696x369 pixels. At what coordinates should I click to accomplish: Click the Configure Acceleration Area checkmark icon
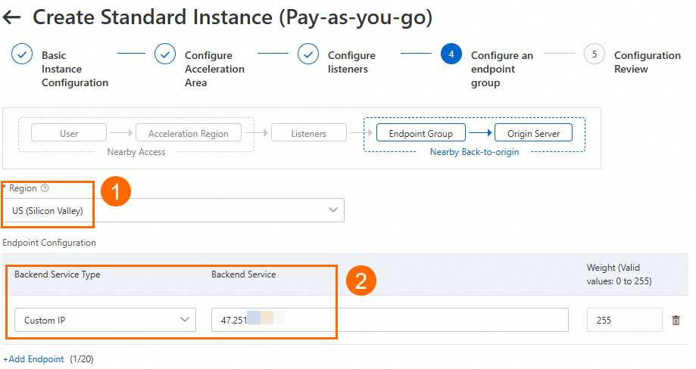tap(165, 54)
